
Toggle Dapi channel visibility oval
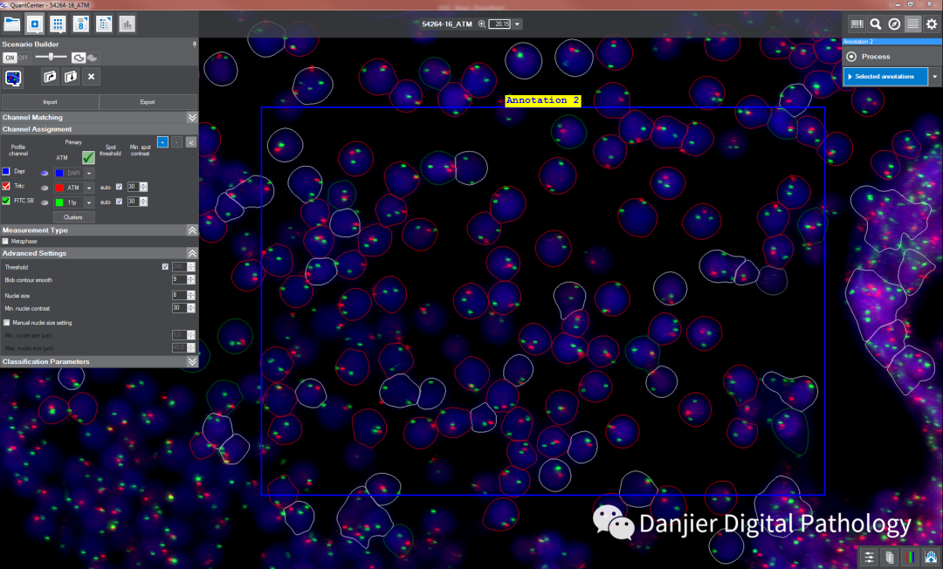pos(45,173)
